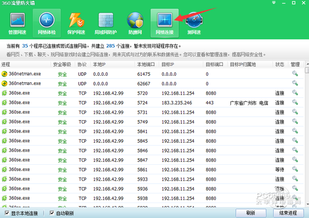Click the 本地端口 column header
This screenshot has height=218, width=309.
(x=145, y=64)
